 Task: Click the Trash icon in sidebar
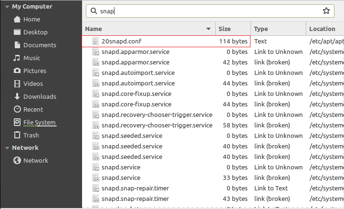[x=17, y=136]
